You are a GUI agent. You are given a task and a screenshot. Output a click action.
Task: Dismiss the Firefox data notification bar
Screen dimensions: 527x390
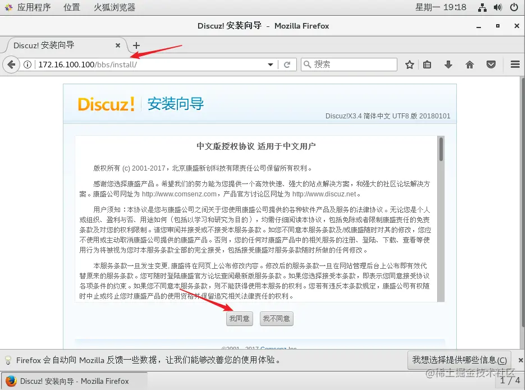(x=521, y=360)
